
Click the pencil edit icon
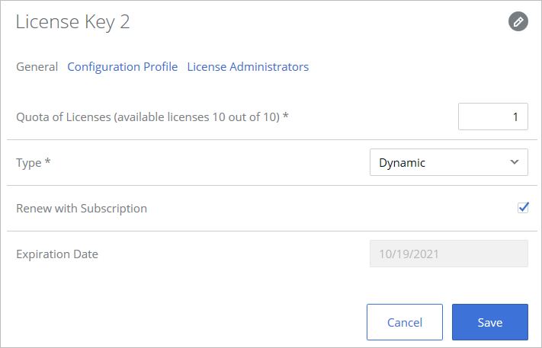[x=518, y=21]
